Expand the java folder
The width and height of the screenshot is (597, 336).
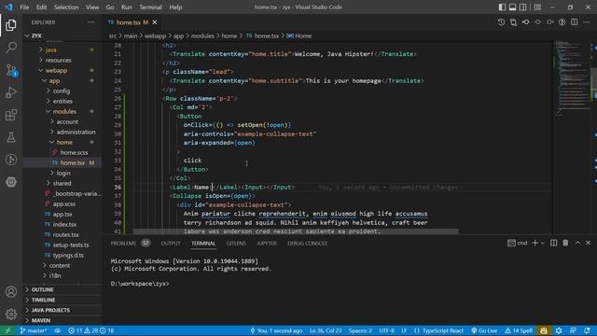point(50,49)
